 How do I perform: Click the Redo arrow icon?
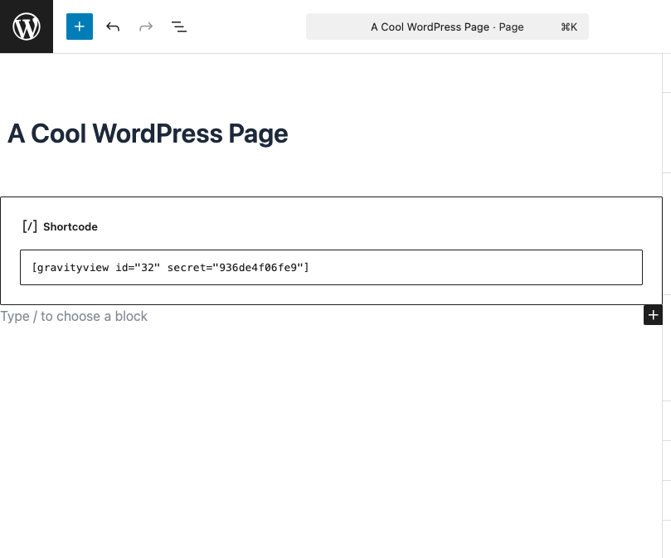pos(146,27)
